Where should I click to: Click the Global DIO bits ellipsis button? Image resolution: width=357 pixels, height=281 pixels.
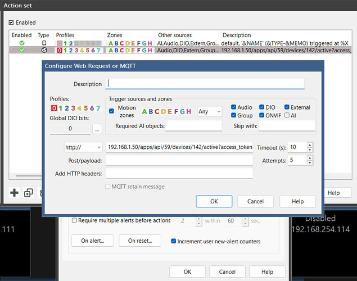pos(97,129)
